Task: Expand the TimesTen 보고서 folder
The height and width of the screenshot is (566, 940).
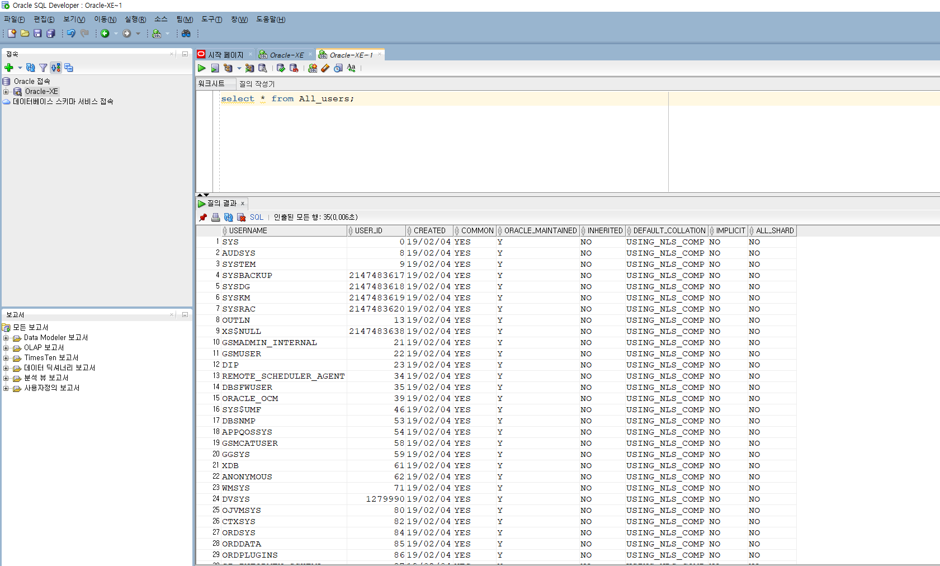Action: coord(6,358)
